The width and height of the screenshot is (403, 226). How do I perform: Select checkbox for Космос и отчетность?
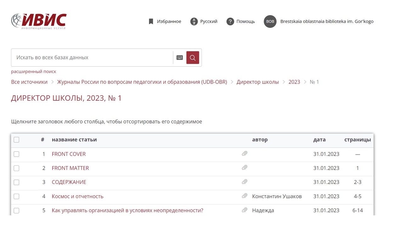(x=16, y=196)
